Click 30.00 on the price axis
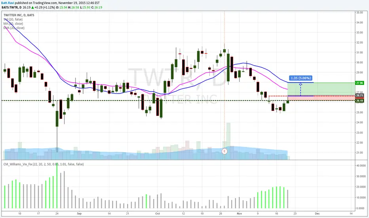 click(359, 63)
